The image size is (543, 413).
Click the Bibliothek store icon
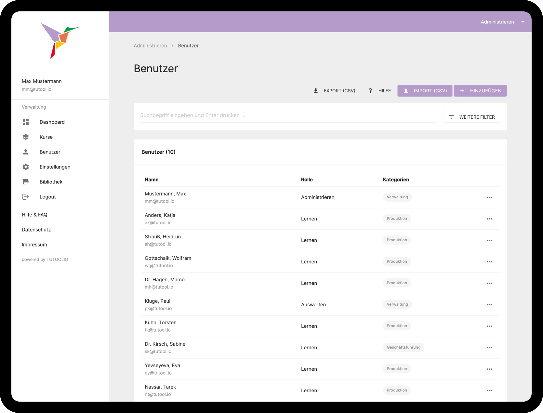26,182
